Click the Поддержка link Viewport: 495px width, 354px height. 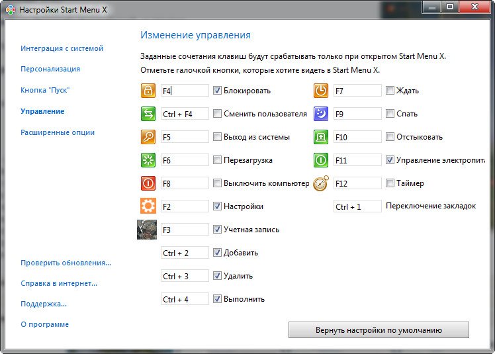pos(44,304)
